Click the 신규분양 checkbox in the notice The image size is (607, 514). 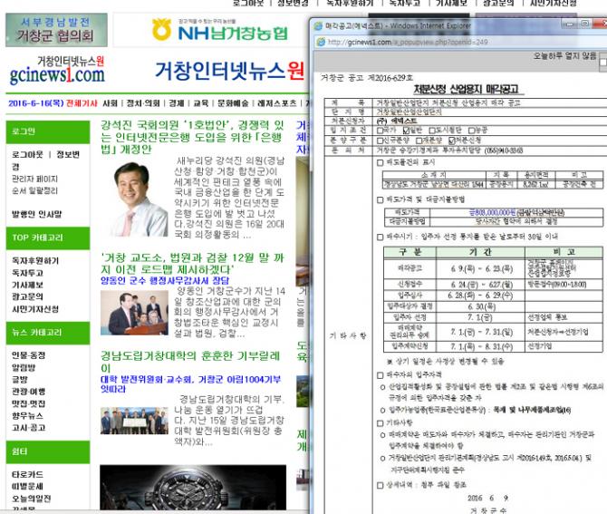point(381,141)
